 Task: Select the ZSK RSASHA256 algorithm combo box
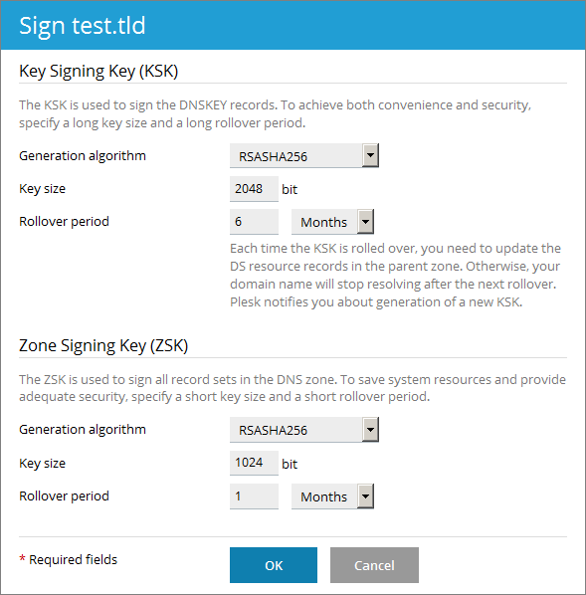(304, 430)
